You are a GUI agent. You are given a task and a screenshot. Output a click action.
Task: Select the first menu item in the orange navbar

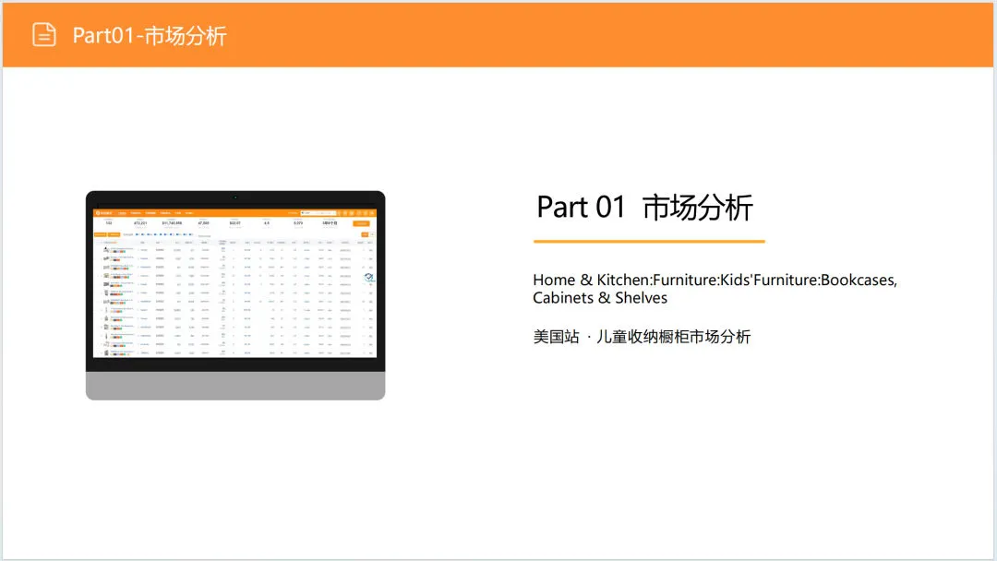[x=122, y=212]
